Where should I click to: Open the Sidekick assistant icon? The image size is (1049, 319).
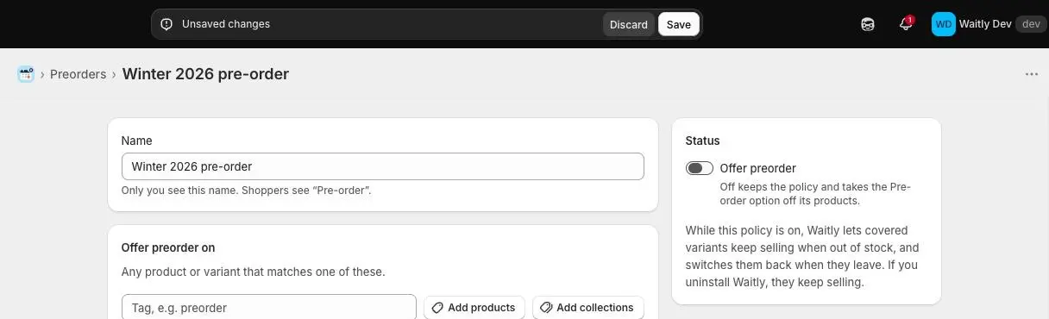pos(868,24)
